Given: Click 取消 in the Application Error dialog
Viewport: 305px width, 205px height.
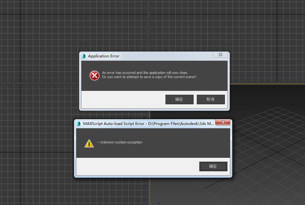Looking at the screenshot, I should tap(211, 99).
